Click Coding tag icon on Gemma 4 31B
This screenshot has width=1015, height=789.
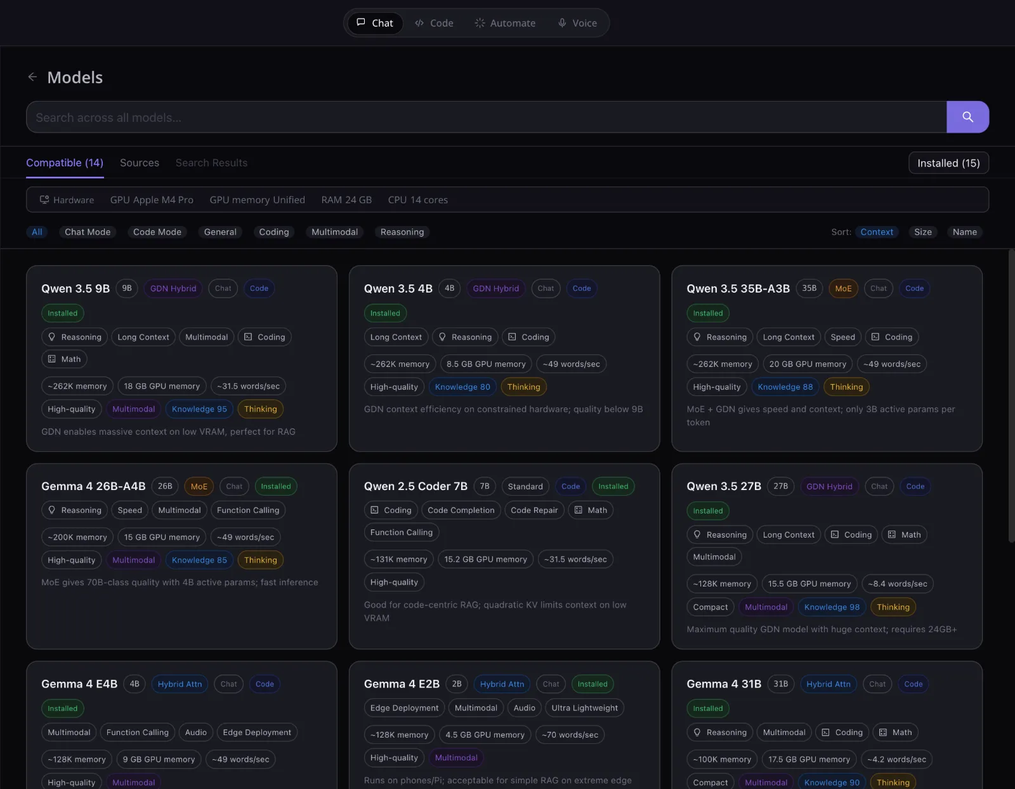click(826, 733)
